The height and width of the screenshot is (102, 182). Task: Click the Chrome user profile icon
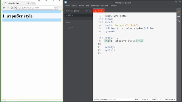point(39,1)
